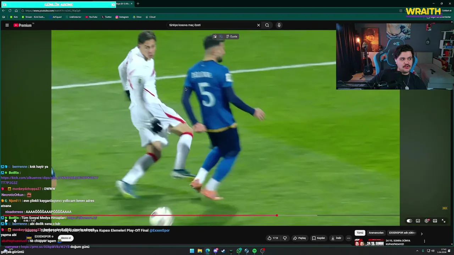Image resolution: width=454 pixels, height=255 pixels.
Task: Open WhatsApp from taskbar
Action: (x=239, y=251)
